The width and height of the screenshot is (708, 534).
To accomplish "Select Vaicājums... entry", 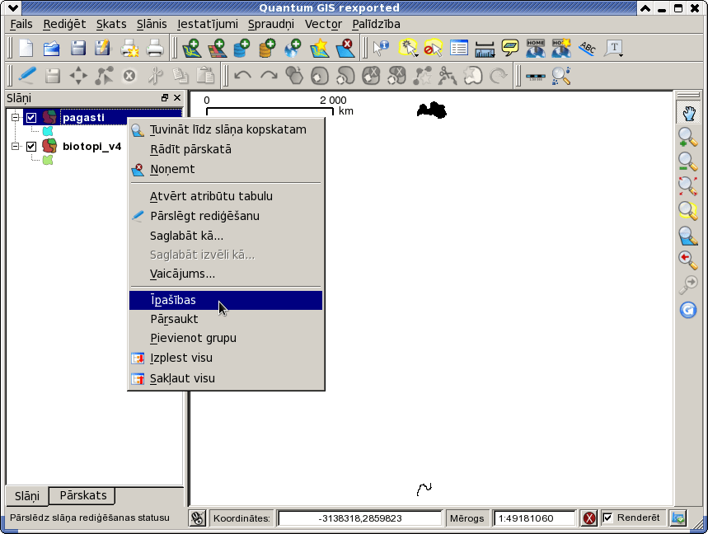I will (226, 274).
